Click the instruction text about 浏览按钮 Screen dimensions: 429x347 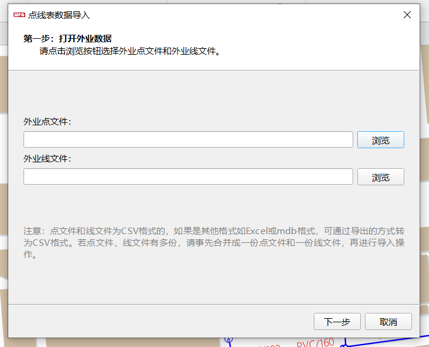[x=129, y=51]
